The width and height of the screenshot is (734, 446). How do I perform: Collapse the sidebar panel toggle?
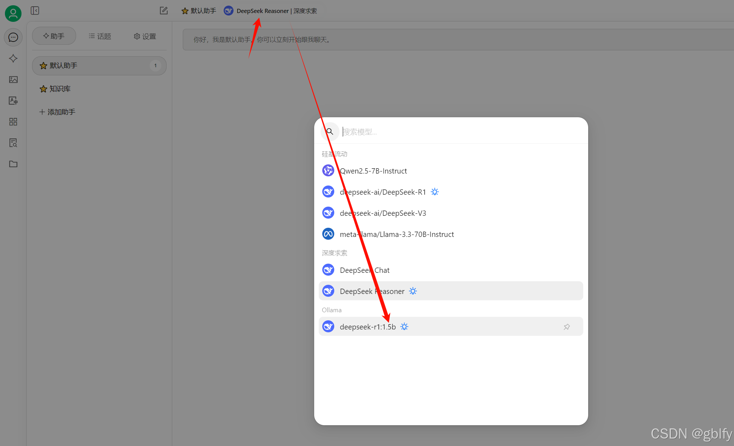(x=35, y=11)
